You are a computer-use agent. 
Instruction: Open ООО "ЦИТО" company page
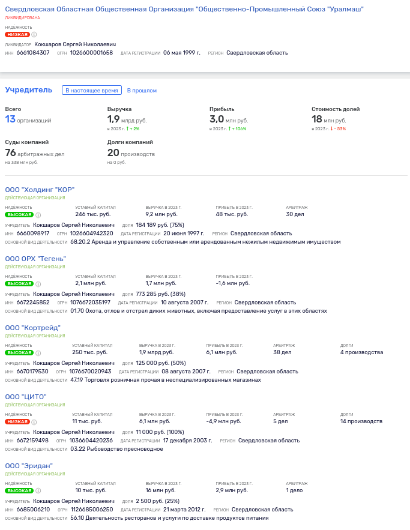click(x=26, y=397)
